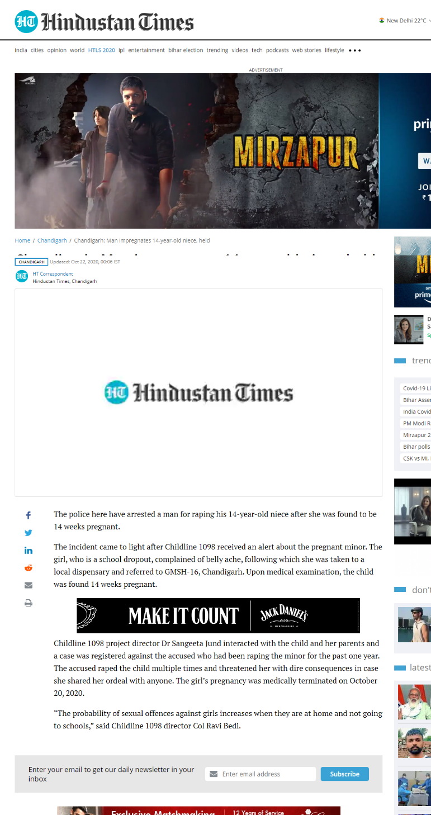This screenshot has height=815, width=431.
Task: Open bihar election section
Action: pos(186,50)
